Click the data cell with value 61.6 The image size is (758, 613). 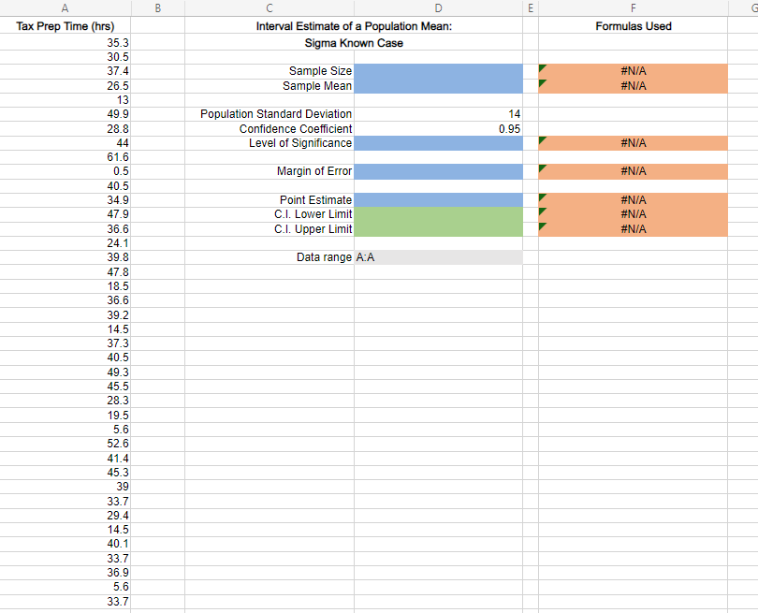pos(66,157)
